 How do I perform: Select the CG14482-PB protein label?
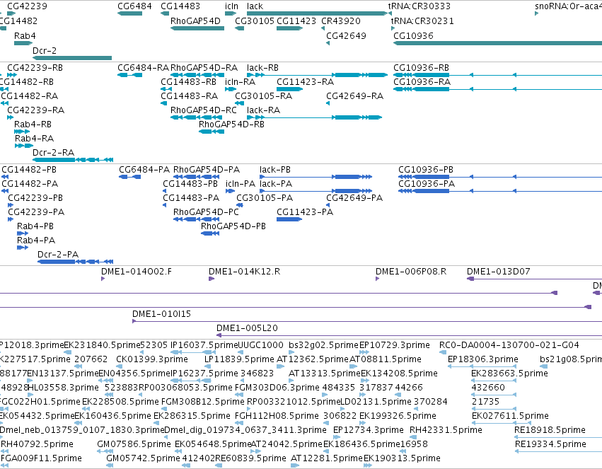29,170
